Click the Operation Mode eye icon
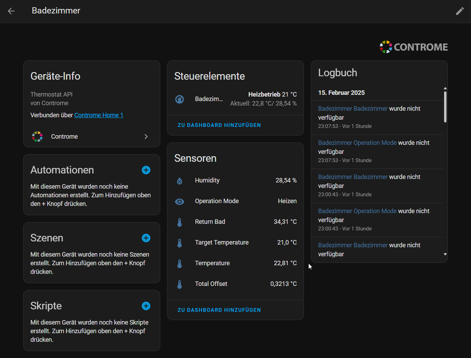The image size is (471, 358). pyautogui.click(x=180, y=201)
